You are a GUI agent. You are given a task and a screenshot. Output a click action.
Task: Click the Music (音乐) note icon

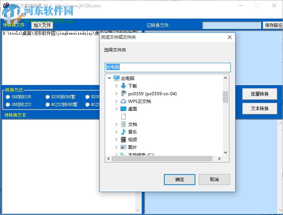123,132
